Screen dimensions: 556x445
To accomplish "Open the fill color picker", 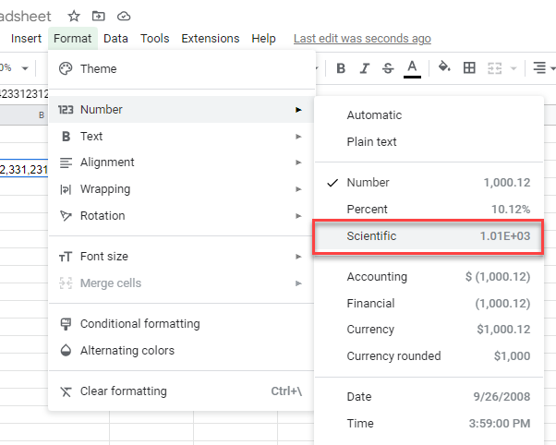I will [x=443, y=67].
